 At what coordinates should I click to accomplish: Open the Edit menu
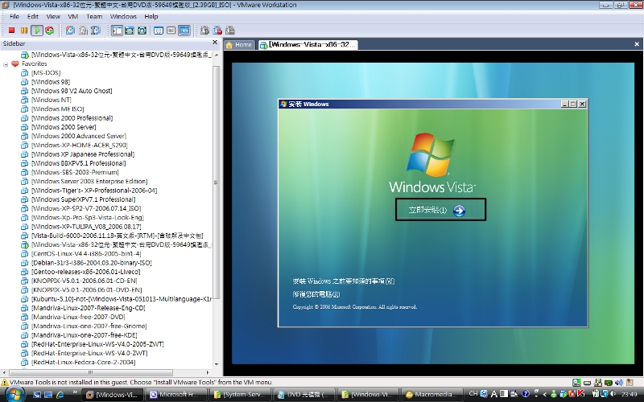(x=33, y=16)
